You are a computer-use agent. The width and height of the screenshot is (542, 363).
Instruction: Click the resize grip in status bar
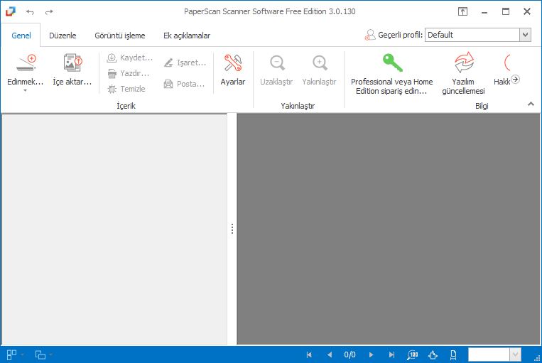coord(537,359)
